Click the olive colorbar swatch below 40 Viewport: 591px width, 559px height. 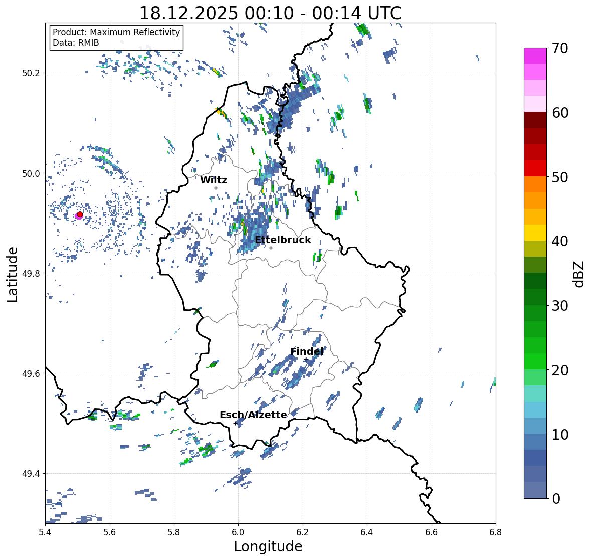(x=535, y=249)
